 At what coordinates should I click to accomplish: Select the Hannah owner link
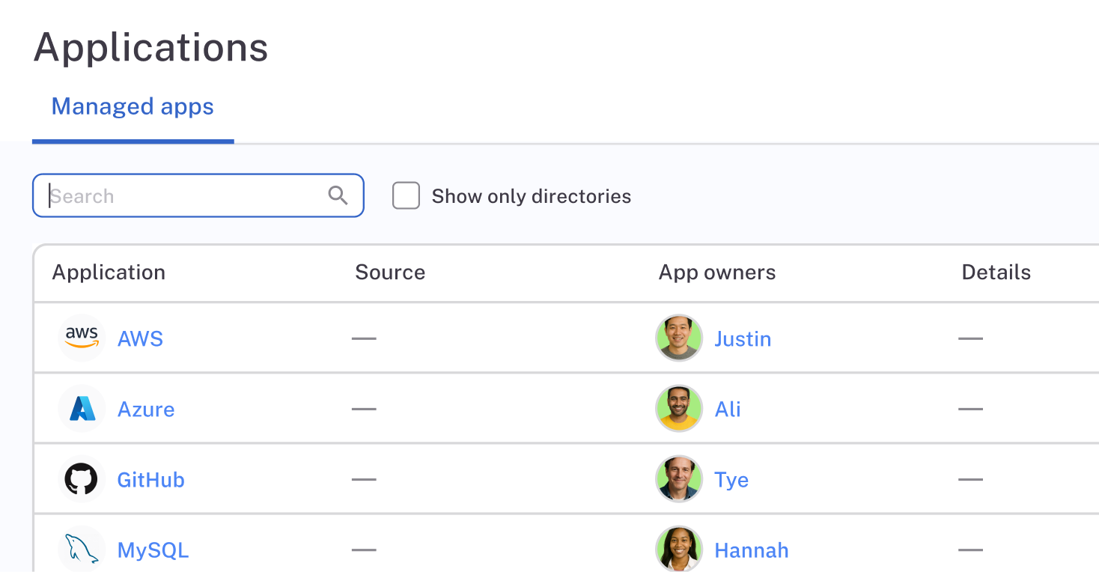[751, 549]
